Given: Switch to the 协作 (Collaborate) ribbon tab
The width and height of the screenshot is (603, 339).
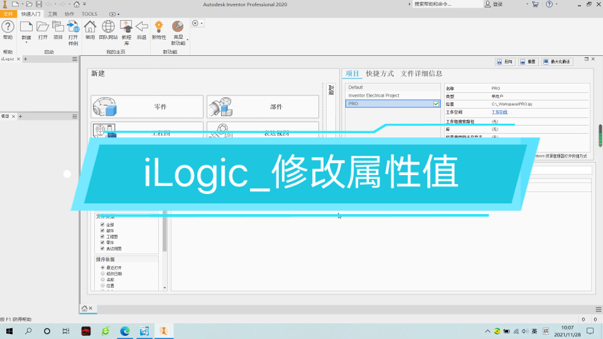Looking at the screenshot, I should pos(69,14).
